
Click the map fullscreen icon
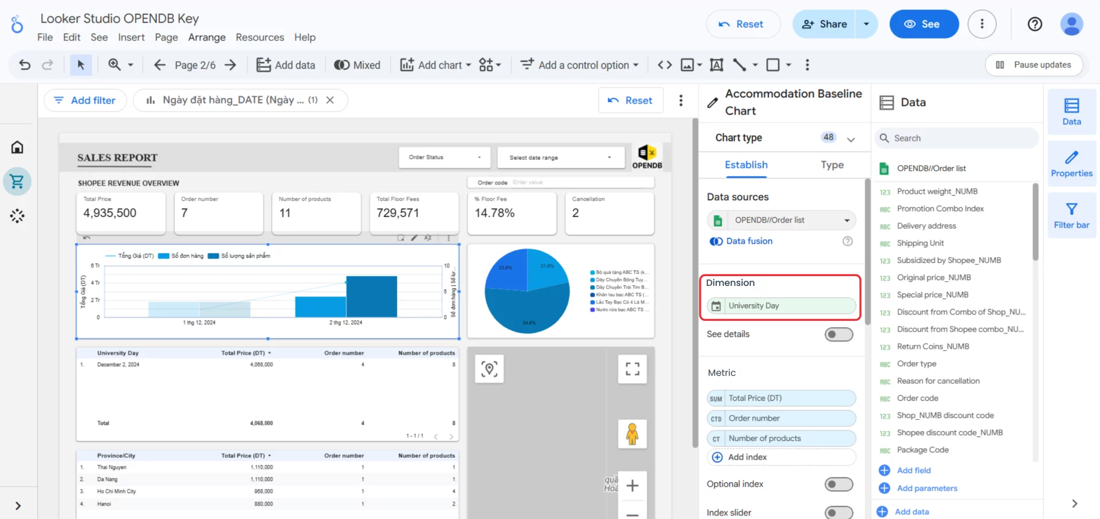click(x=632, y=369)
